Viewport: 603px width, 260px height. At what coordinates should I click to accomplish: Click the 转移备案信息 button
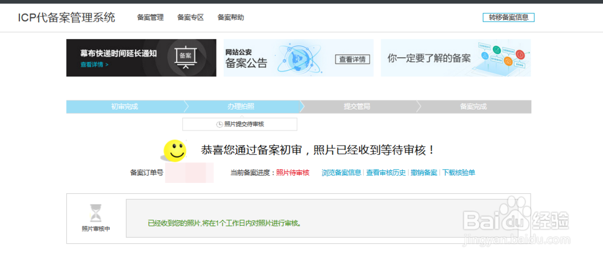tap(508, 17)
